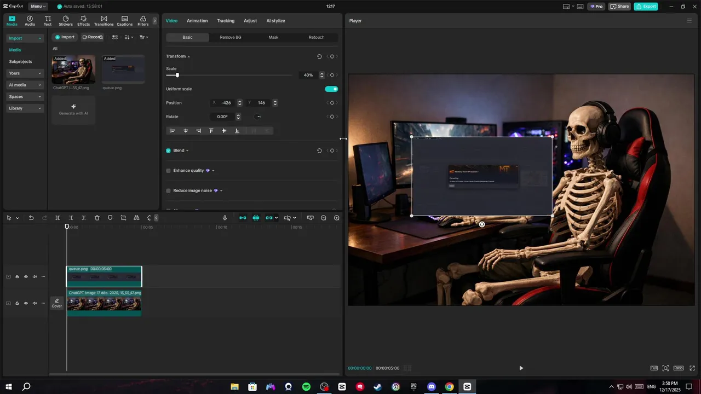The height and width of the screenshot is (394, 701).
Task: Align clip to horizontal center
Action: (x=186, y=131)
